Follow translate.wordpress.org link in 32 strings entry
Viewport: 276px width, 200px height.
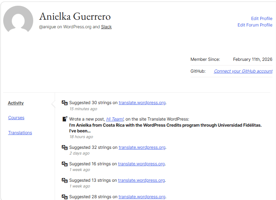tap(142, 147)
